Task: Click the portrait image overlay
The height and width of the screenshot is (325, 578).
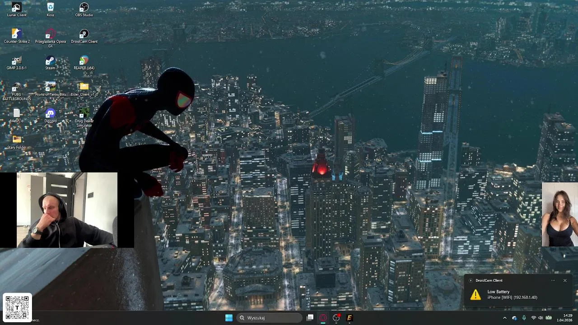Action: click(560, 214)
